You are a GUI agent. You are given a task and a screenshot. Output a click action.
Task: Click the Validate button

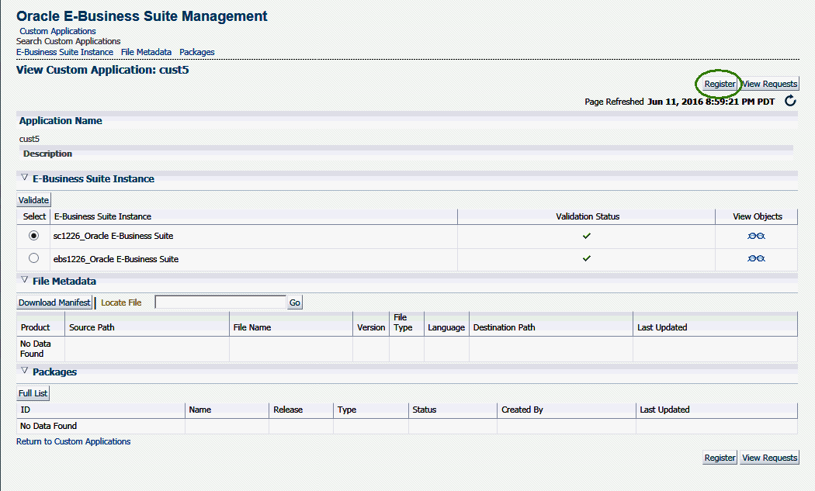point(34,200)
